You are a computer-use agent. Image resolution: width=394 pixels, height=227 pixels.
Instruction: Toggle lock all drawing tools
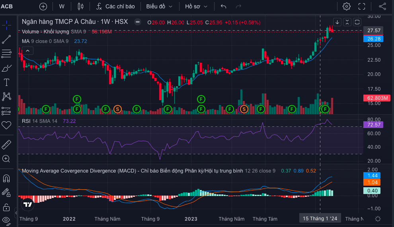(6, 208)
